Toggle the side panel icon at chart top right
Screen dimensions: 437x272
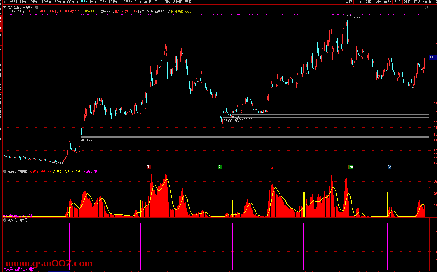click(427, 8)
